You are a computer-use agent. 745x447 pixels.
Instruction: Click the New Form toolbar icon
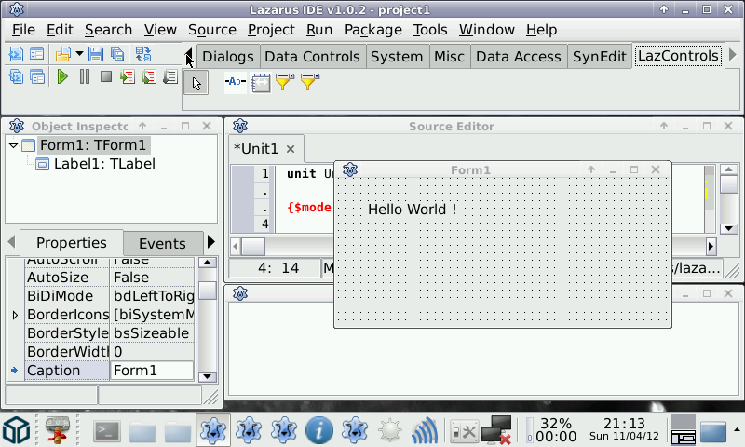coord(36,54)
